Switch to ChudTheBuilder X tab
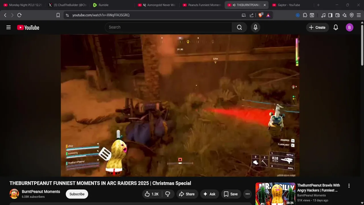The image size is (364, 205). pyautogui.click(x=68, y=5)
